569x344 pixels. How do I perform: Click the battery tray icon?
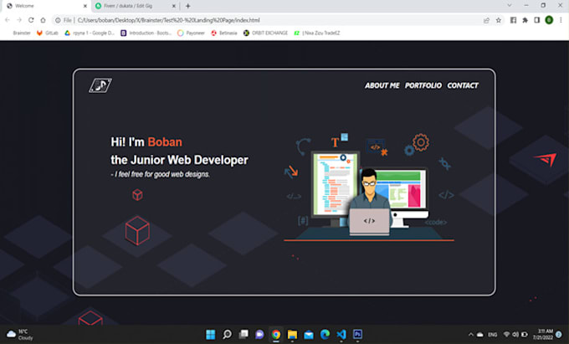point(525,335)
